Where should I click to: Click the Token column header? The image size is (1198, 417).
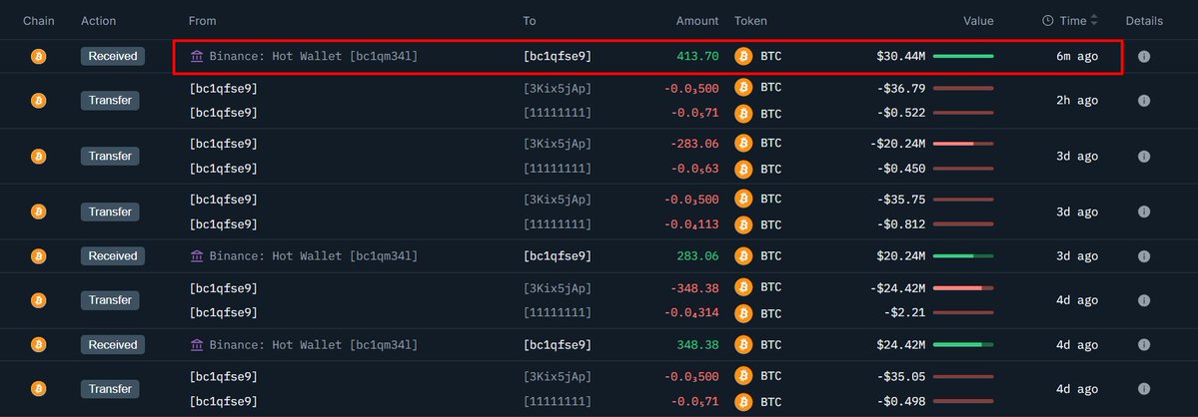click(x=750, y=21)
